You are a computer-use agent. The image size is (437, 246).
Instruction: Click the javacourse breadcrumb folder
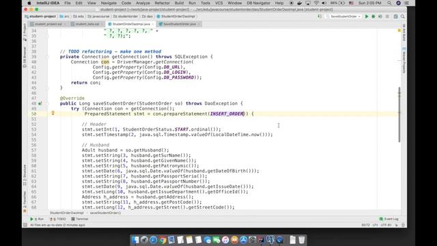pyautogui.click(x=98, y=16)
